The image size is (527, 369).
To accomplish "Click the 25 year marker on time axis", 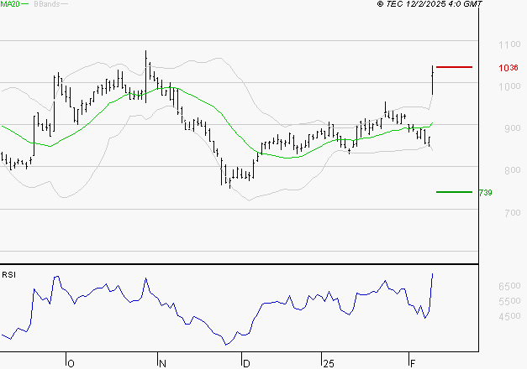I will click(328, 363).
